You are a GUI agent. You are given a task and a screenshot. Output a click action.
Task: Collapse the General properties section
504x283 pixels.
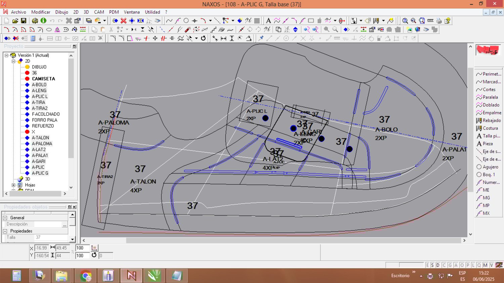point(5,218)
